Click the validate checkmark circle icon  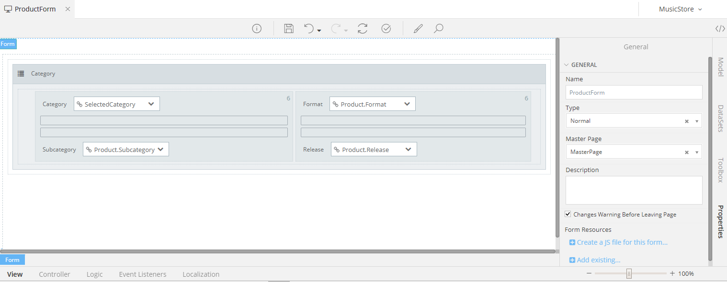coord(386,29)
